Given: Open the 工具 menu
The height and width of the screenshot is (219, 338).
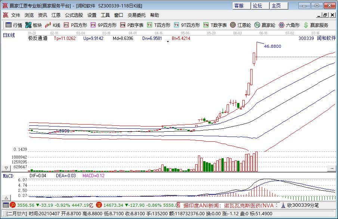Looking at the screenshot, I should tap(105, 15).
